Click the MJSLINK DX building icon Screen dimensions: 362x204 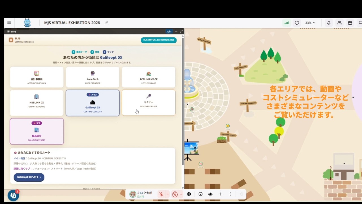point(36,97)
